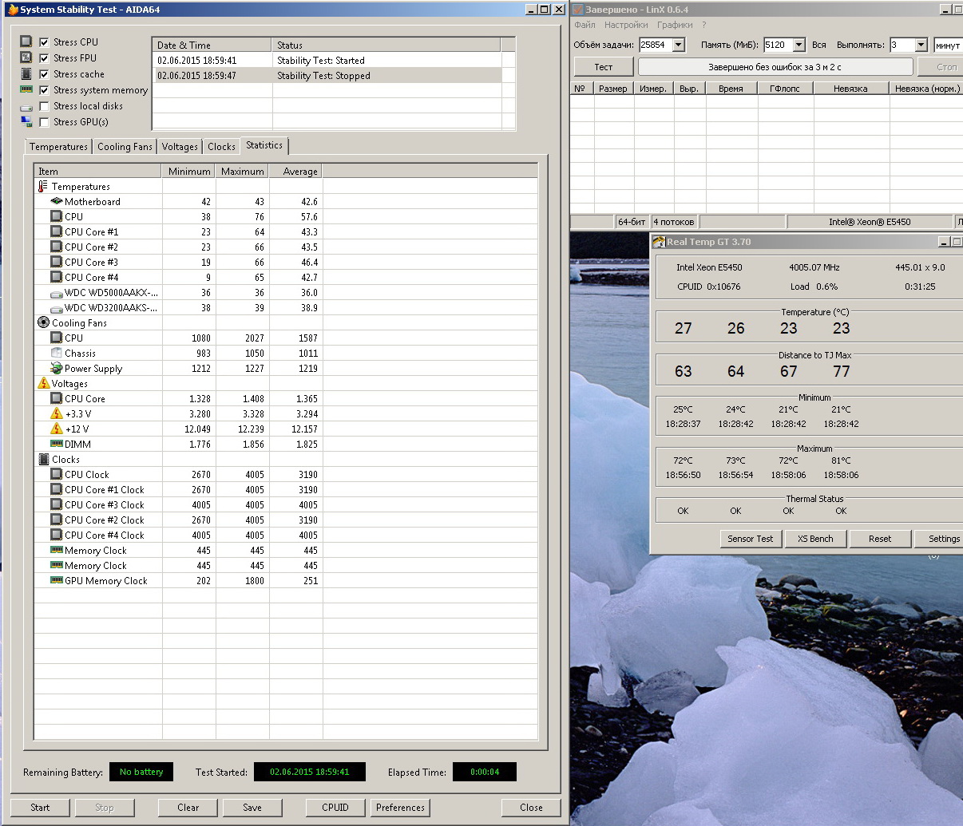Switch to the Clocks tab
The image size is (963, 826).
click(221, 147)
